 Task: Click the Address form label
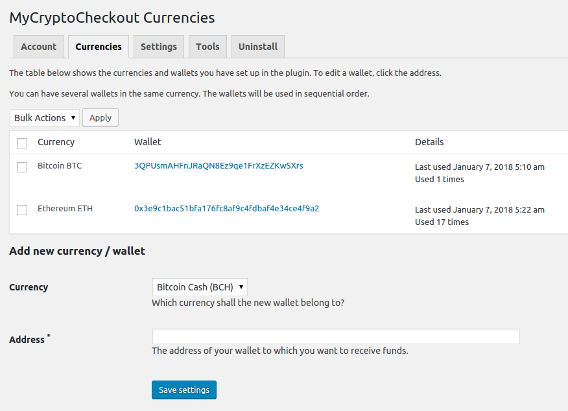30,339
